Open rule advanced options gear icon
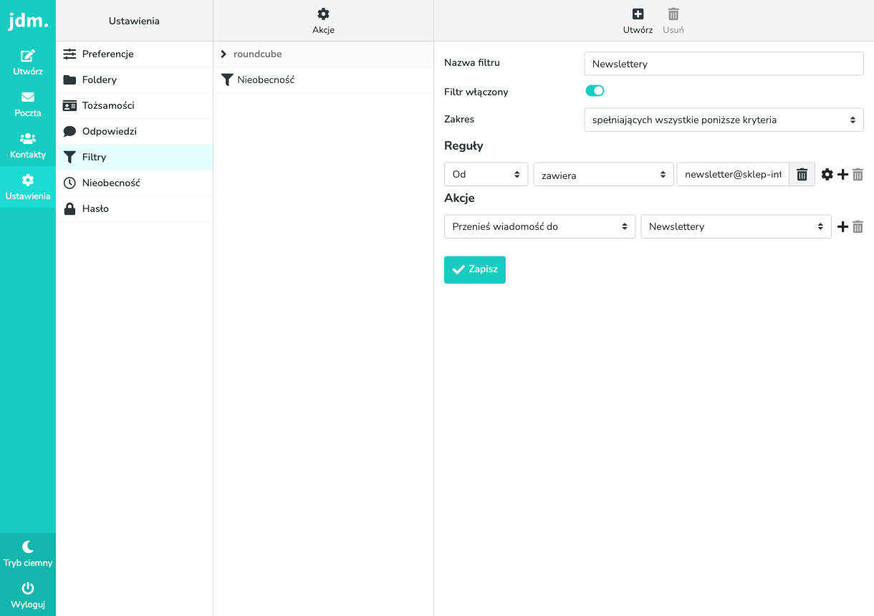This screenshot has height=616, width=874. coord(827,174)
